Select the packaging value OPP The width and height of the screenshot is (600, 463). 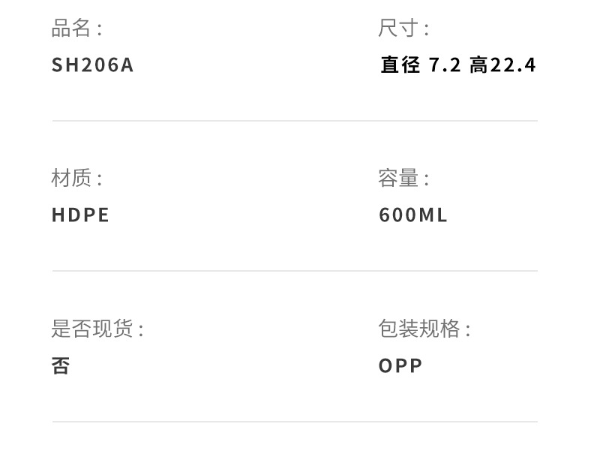point(400,365)
